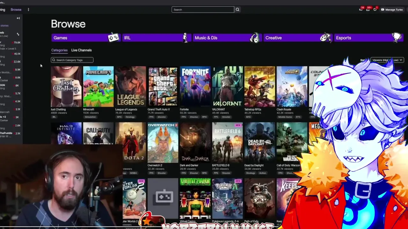Open the Music & DJs banner
This screenshot has width=408, height=229.
tap(227, 38)
